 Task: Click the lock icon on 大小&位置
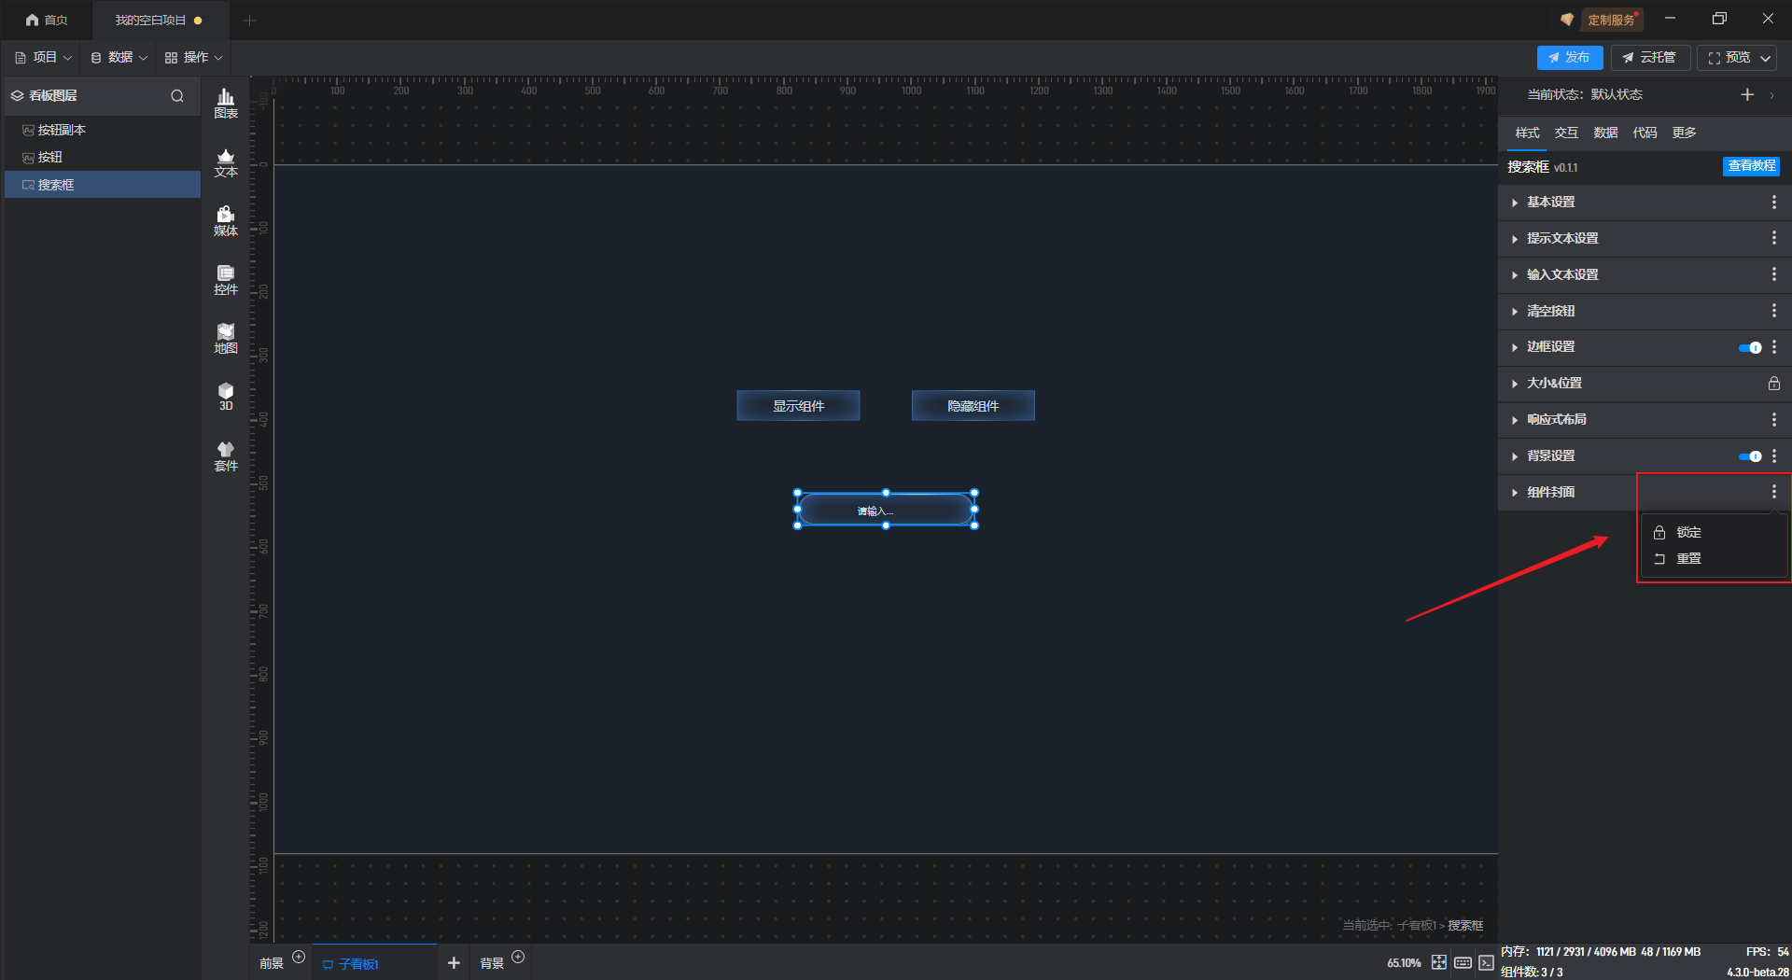1774,384
